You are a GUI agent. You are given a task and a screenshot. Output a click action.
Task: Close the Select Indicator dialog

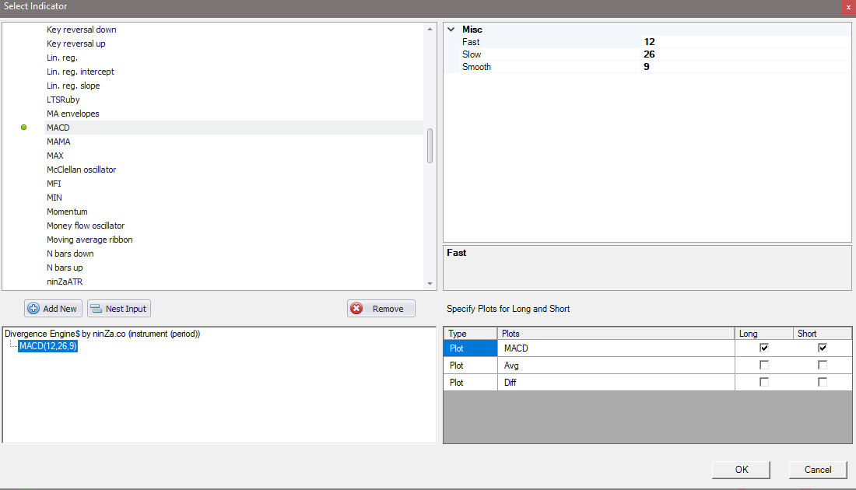tap(849, 6)
